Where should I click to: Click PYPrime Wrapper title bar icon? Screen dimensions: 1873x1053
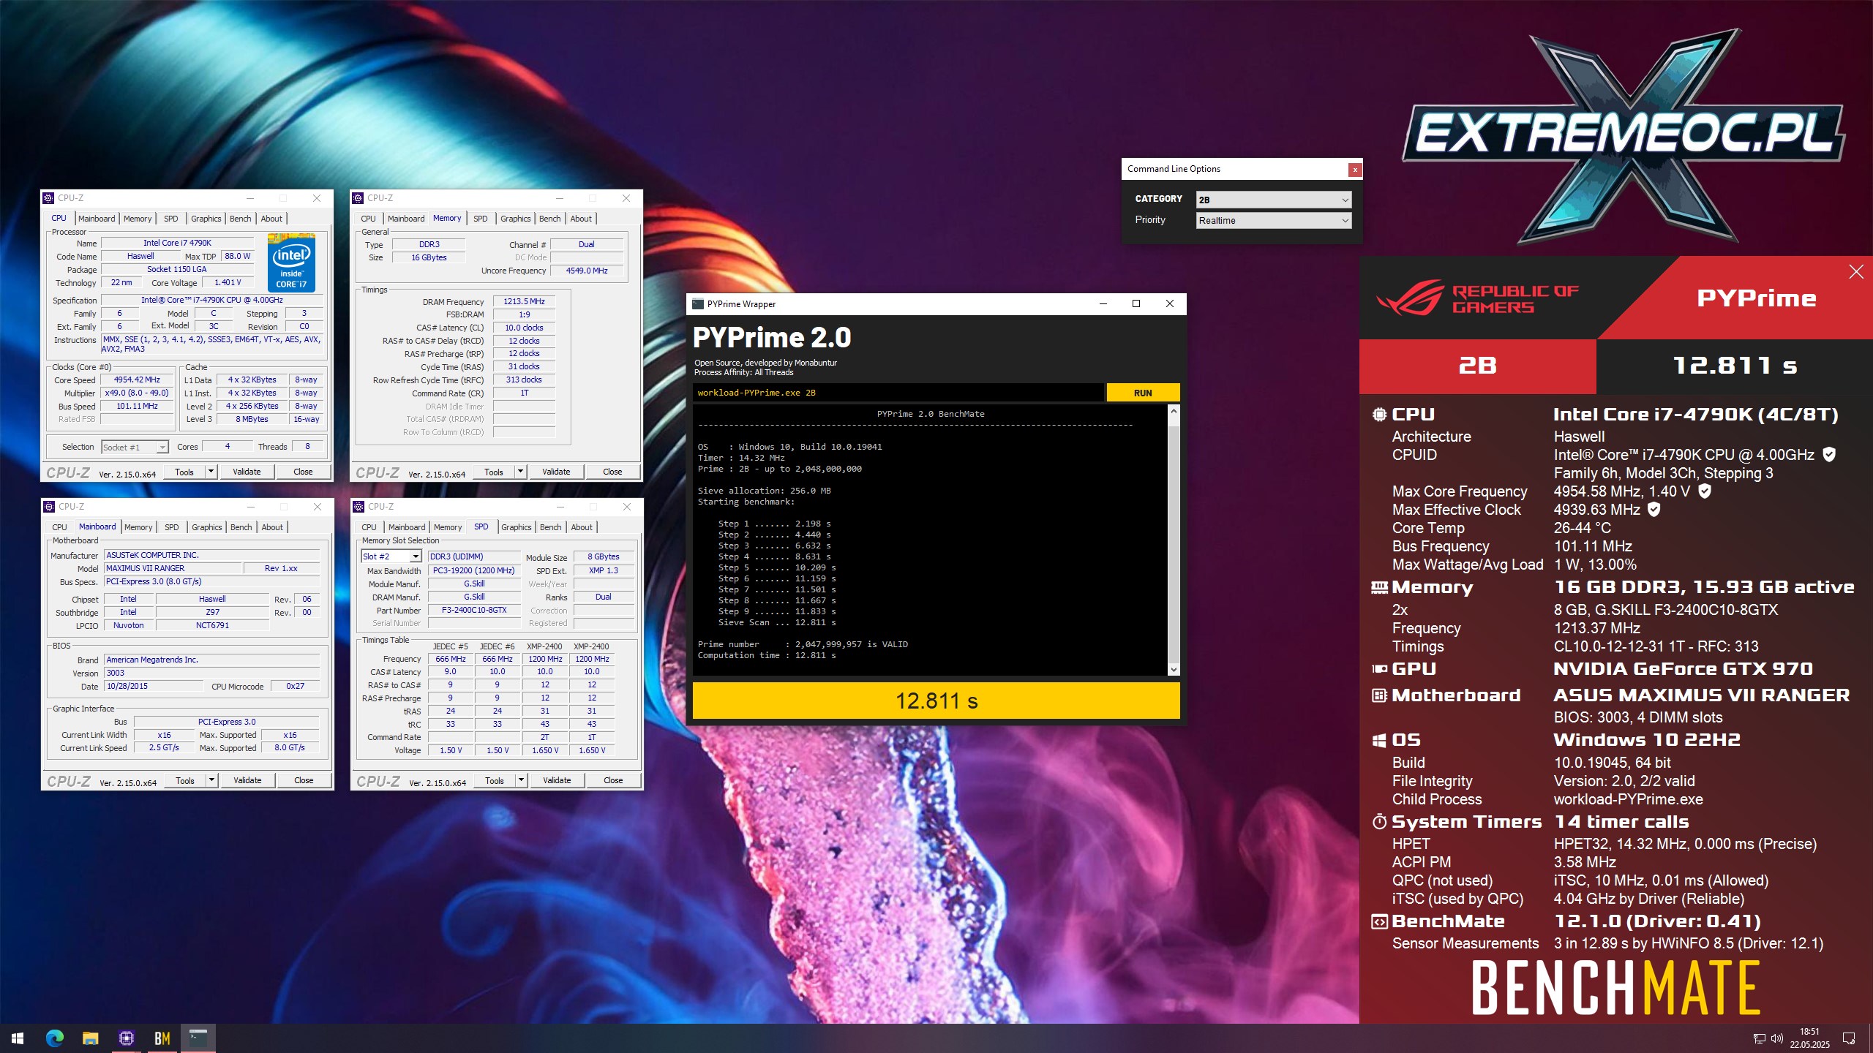pyautogui.click(x=698, y=304)
